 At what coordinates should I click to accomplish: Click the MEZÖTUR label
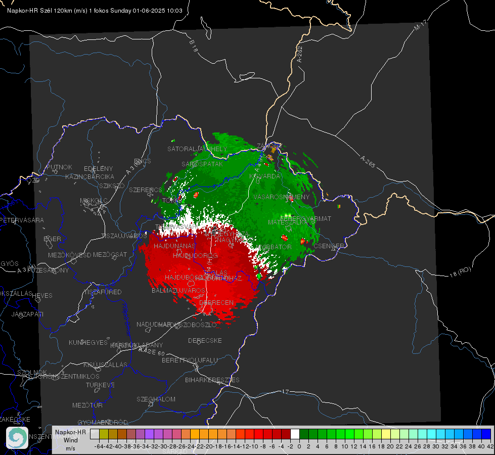click(87, 405)
